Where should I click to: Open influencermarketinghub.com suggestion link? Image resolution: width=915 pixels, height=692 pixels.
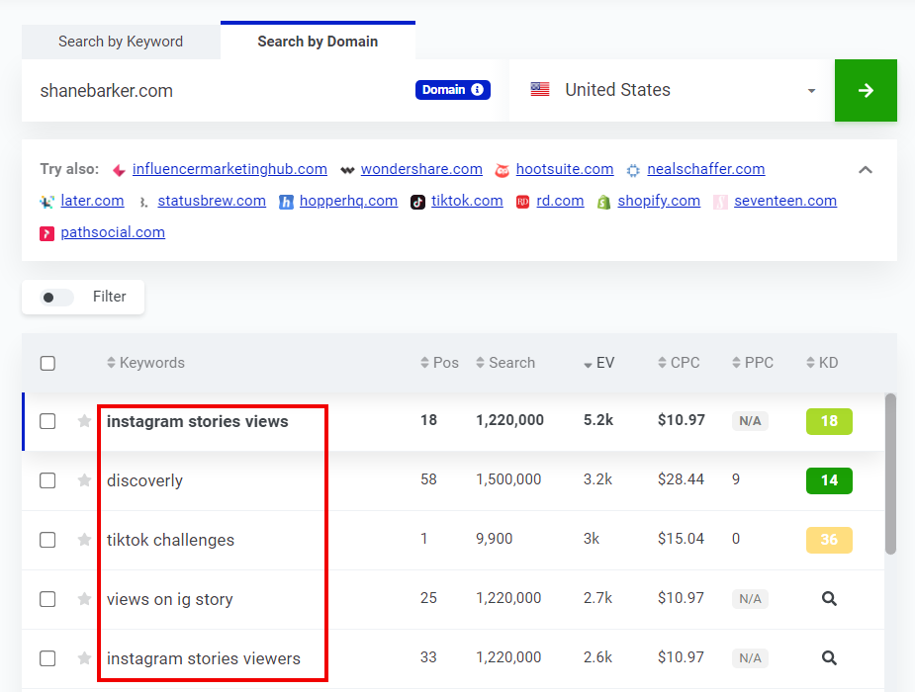click(x=229, y=169)
